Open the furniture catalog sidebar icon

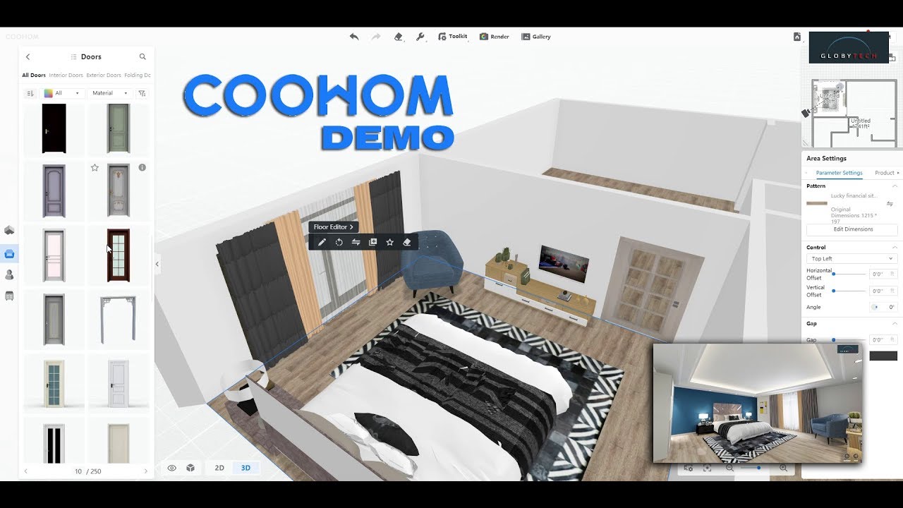click(9, 253)
